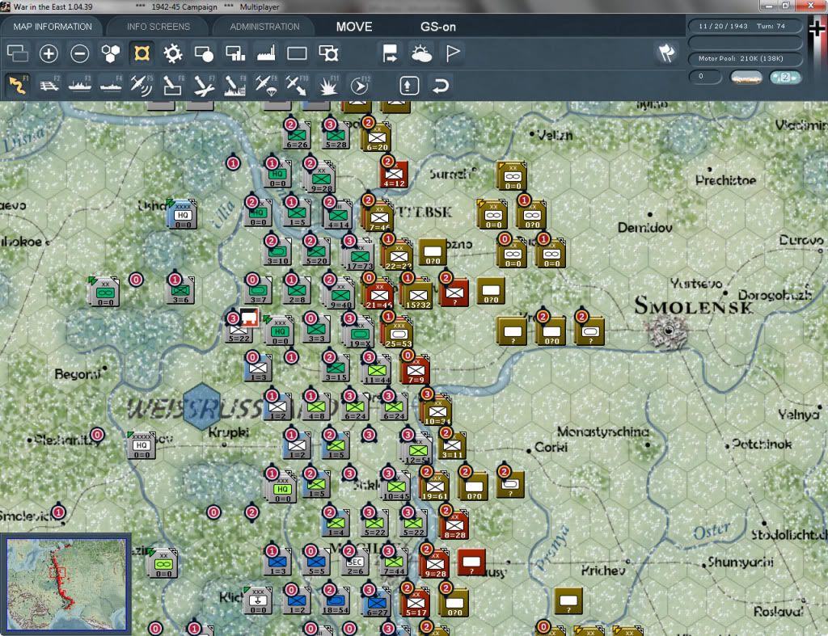
Task: Click the GS-on status label
Action: (437, 27)
